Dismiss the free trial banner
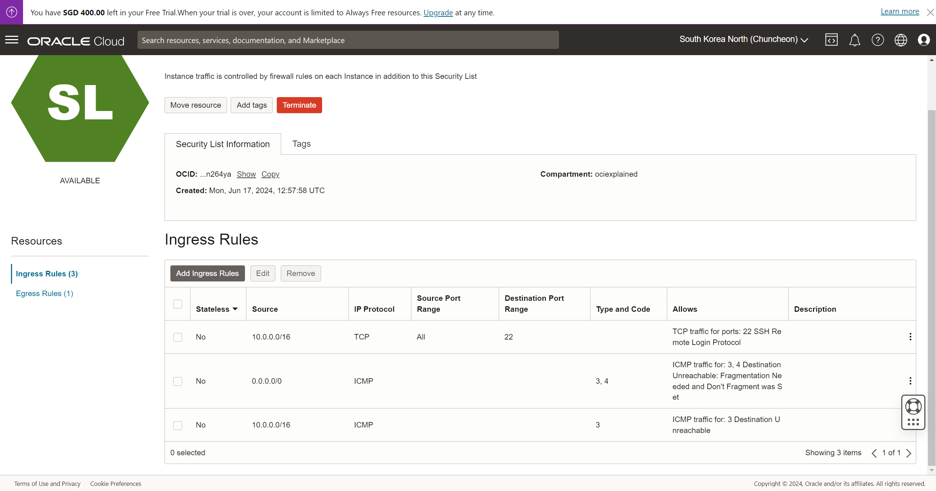936x491 pixels. pos(930,12)
